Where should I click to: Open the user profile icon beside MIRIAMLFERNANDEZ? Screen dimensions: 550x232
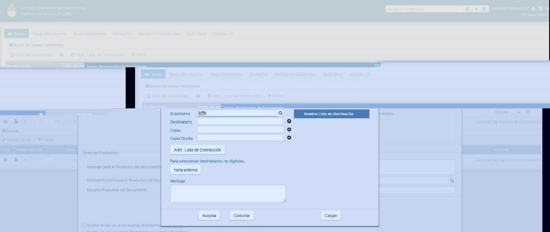tap(532, 8)
